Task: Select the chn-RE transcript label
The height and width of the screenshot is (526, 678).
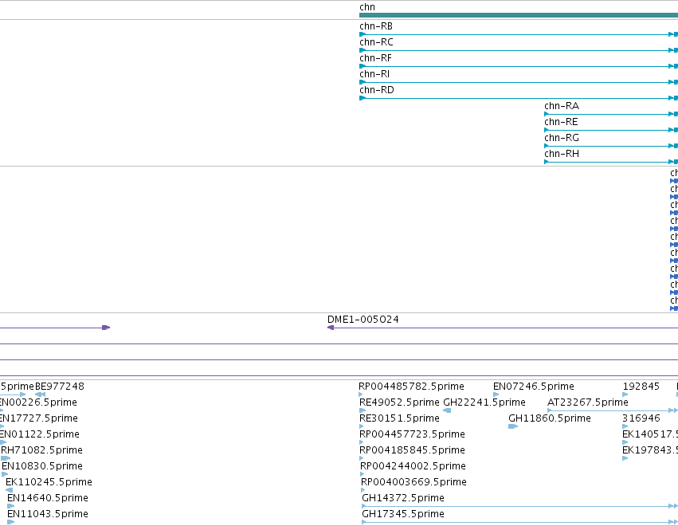Action: (x=561, y=122)
